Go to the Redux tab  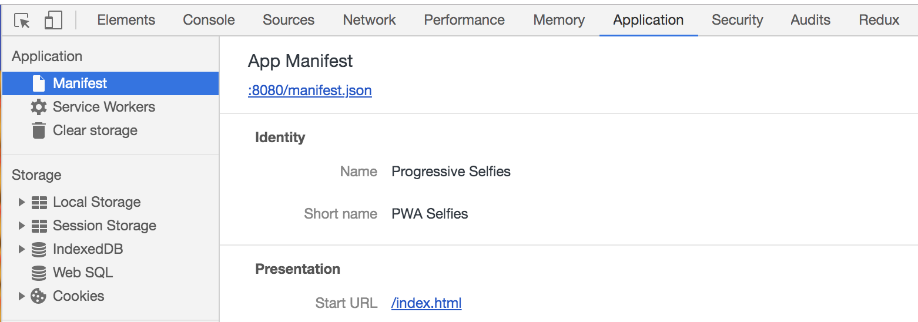tap(879, 20)
